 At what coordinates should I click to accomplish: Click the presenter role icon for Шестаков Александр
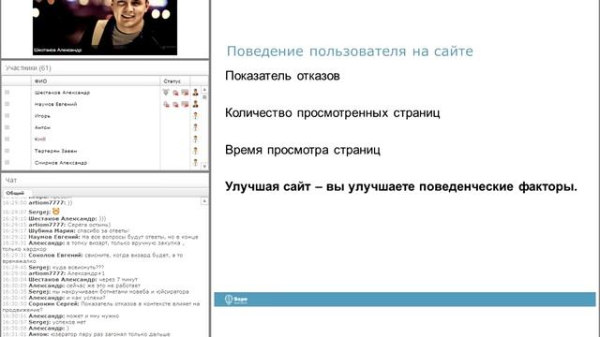[196, 92]
